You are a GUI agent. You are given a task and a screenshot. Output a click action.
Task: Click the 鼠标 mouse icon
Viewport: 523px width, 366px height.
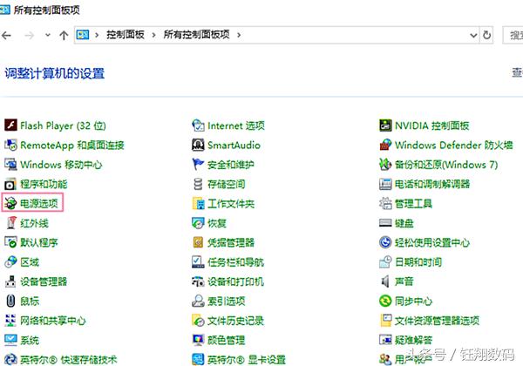coord(10,302)
